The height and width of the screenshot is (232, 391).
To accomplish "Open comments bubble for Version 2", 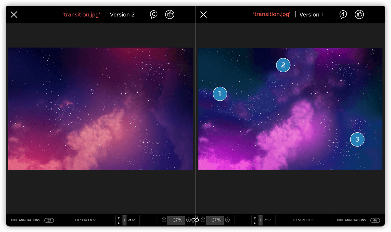I will pyautogui.click(x=153, y=14).
